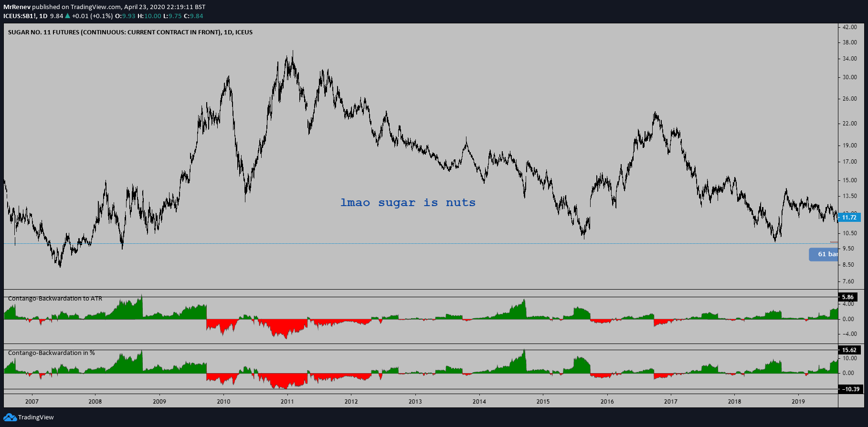Image resolution: width=868 pixels, height=427 pixels.
Task: Click the 7.60 price scale label
Action: [x=848, y=281]
